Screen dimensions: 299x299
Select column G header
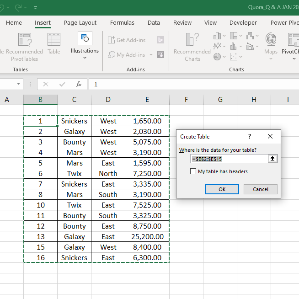point(220,100)
